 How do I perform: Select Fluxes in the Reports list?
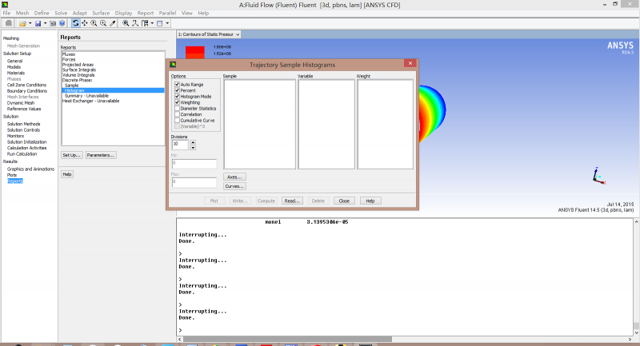[x=69, y=54]
